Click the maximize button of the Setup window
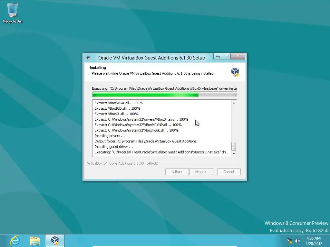The image size is (330, 247). (x=227, y=56)
